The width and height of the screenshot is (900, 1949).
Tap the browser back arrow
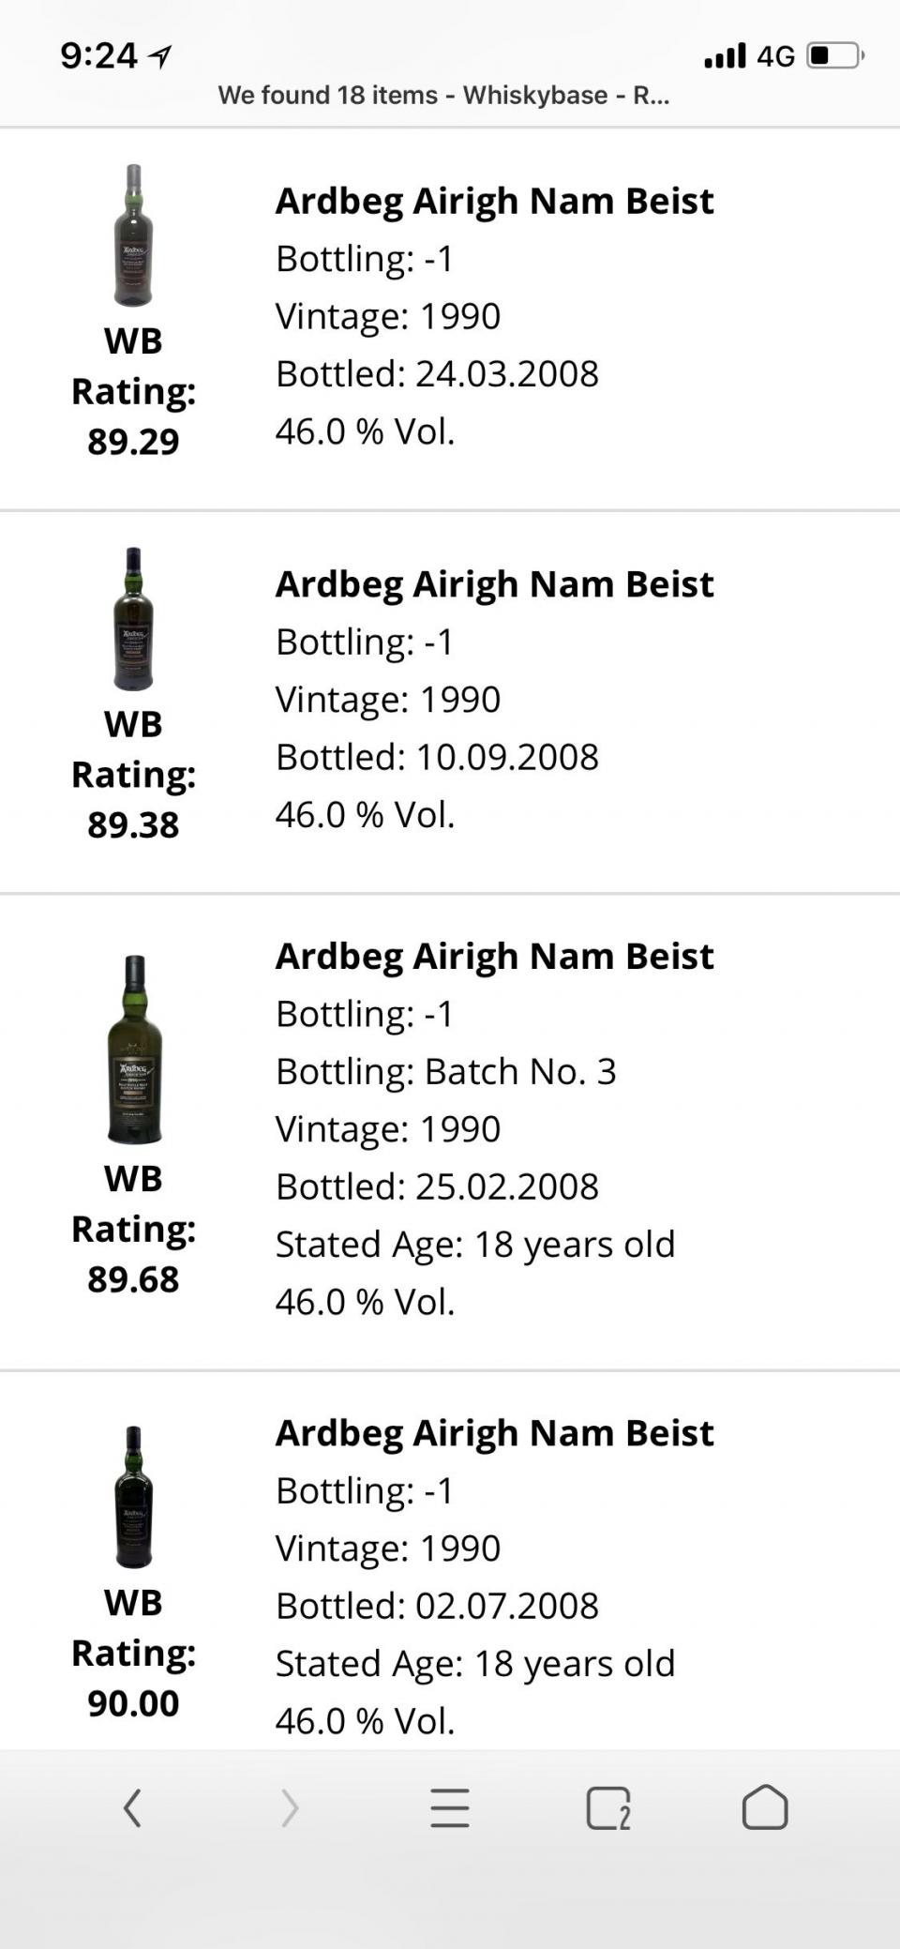click(x=132, y=1807)
